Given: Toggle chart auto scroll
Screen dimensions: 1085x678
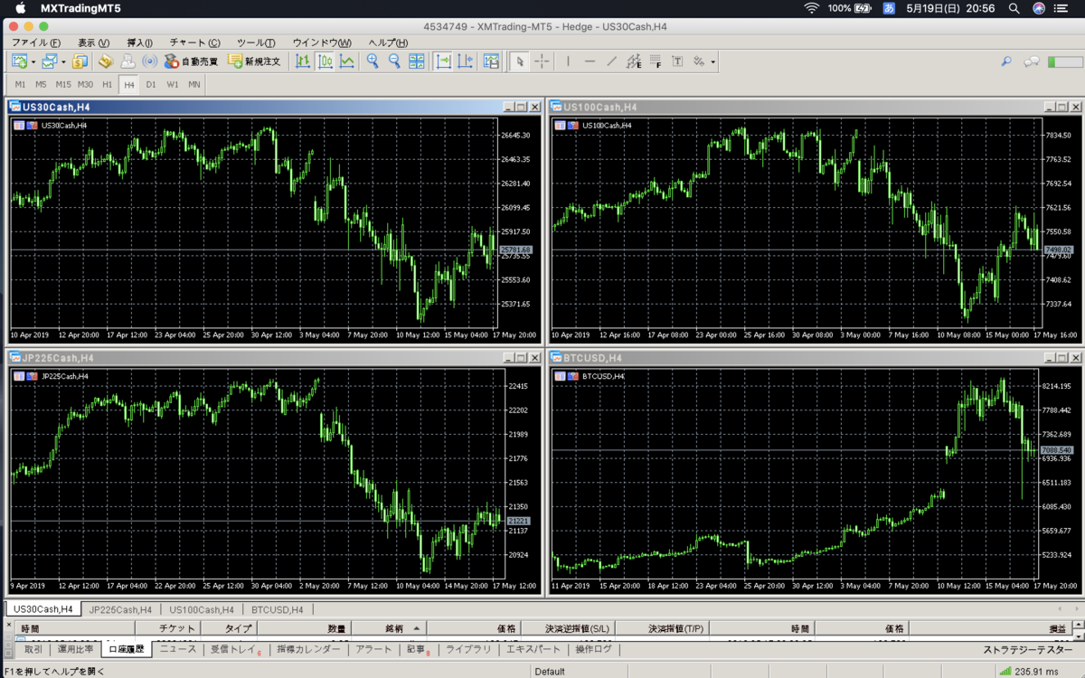Looking at the screenshot, I should [x=443, y=61].
